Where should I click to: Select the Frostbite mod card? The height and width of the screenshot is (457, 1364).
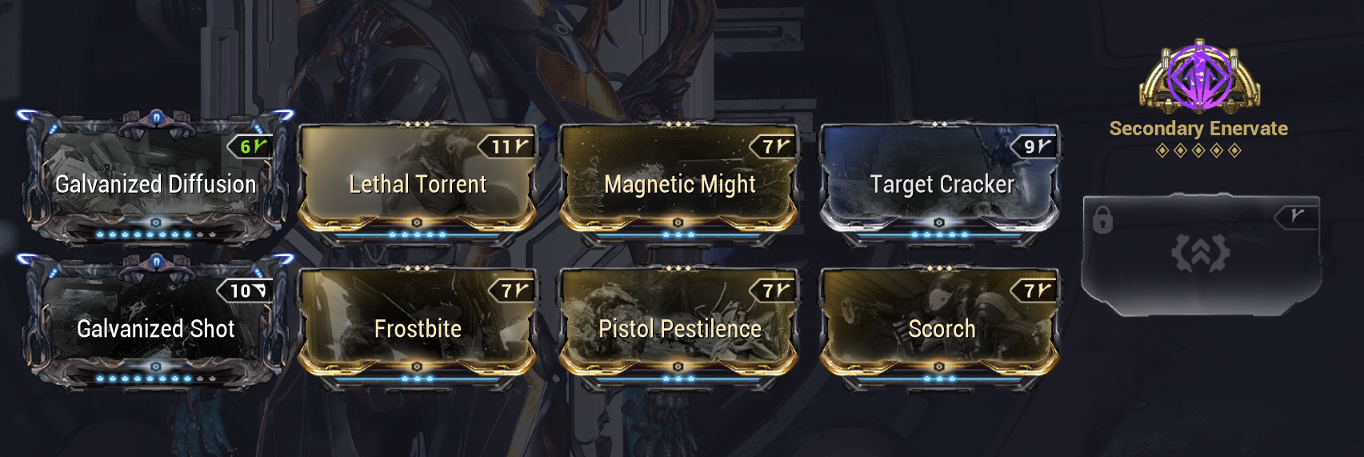pos(417,324)
